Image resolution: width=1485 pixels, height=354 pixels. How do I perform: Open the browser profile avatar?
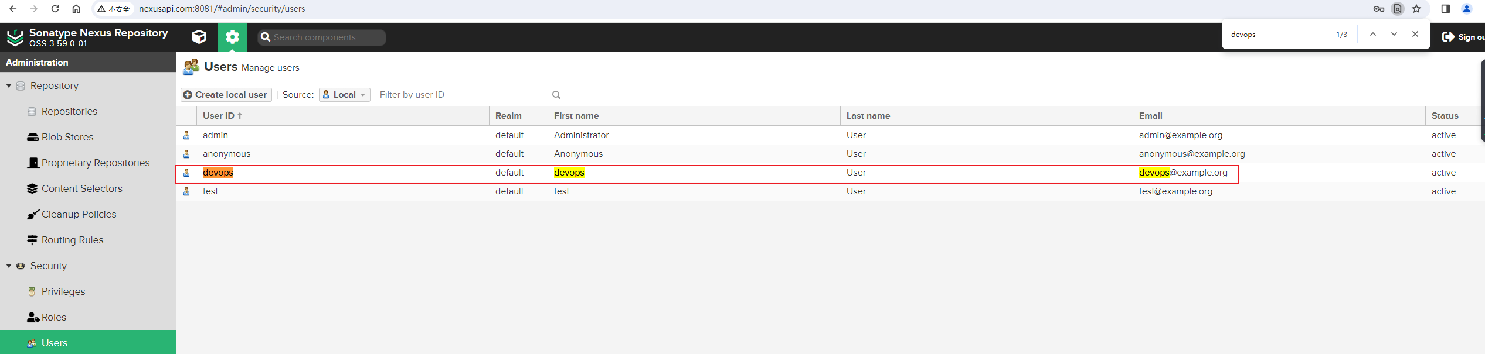[x=1467, y=9]
